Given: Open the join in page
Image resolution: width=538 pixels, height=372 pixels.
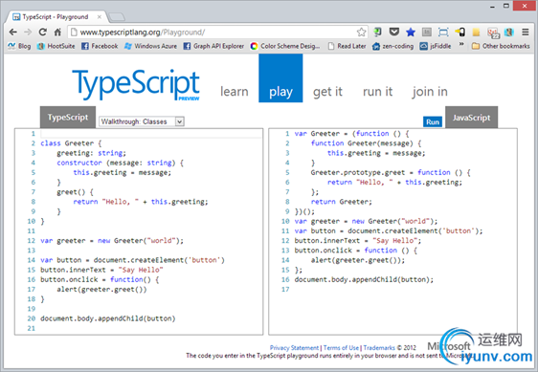Looking at the screenshot, I should (430, 92).
